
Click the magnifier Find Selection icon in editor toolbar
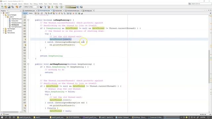46,13
